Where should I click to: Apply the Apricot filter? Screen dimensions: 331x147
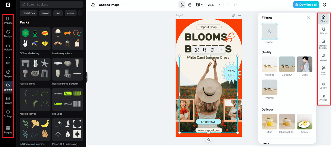coord(269,64)
